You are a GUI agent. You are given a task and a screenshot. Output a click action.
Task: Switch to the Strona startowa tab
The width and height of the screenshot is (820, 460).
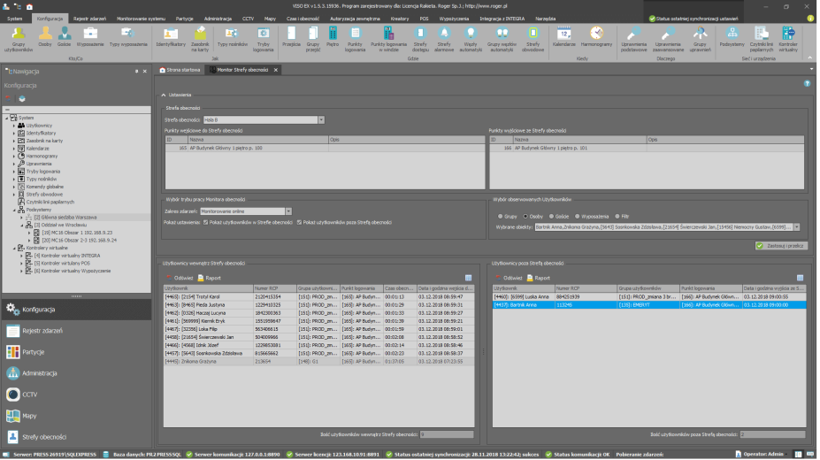coord(180,69)
